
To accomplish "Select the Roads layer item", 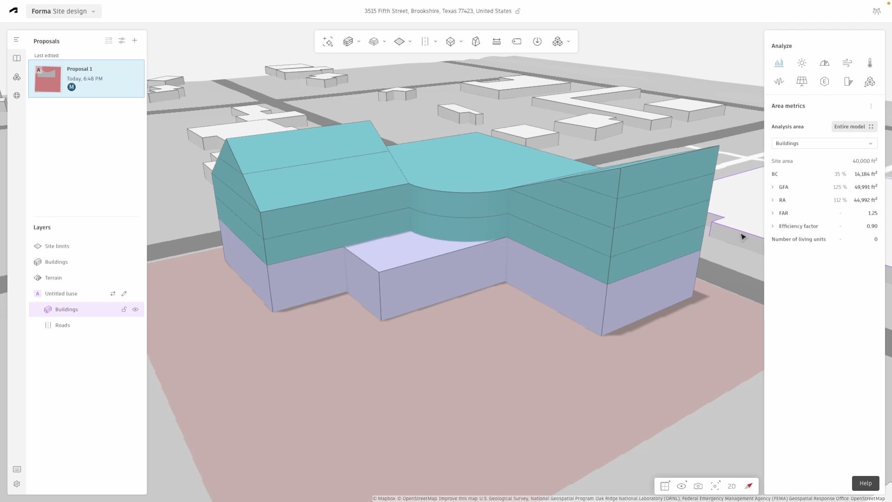I will [x=62, y=325].
